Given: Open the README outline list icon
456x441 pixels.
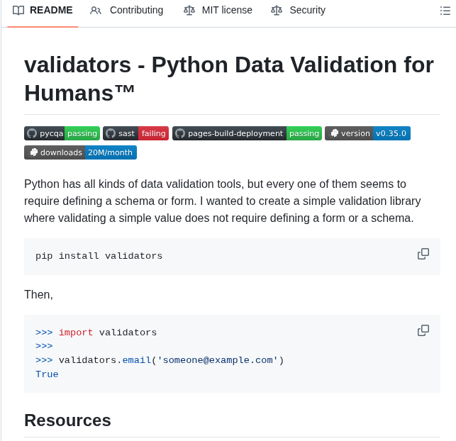Looking at the screenshot, I should 445,11.
